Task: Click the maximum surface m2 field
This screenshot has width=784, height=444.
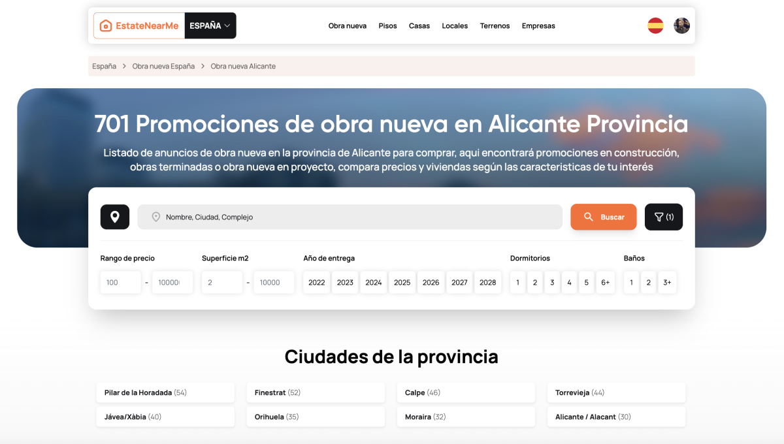Action: point(273,282)
